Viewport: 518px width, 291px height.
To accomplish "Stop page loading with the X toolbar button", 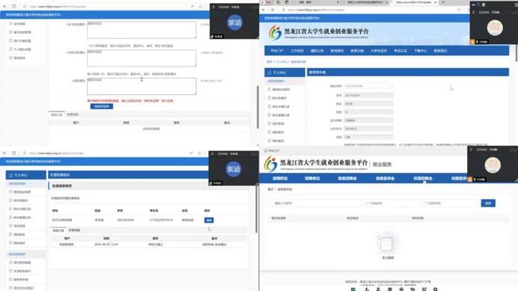I will pos(272,10).
